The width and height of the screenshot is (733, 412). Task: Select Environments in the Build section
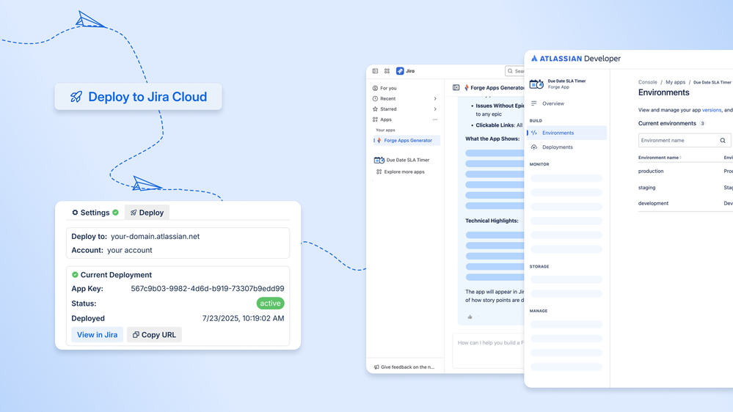(566, 133)
